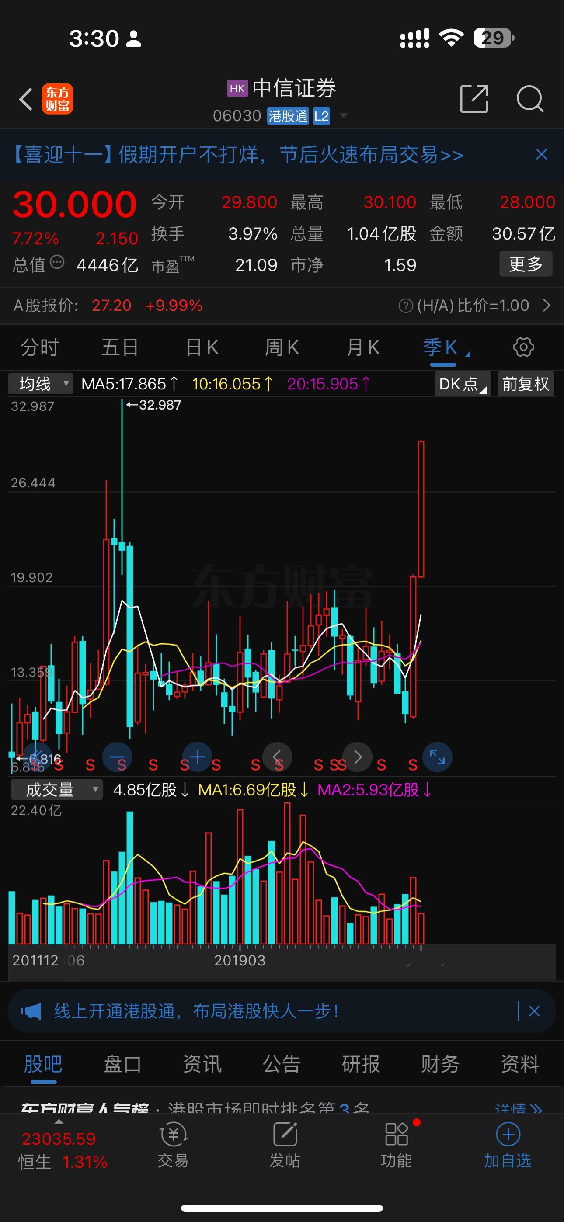The height and width of the screenshot is (1222, 564).
Task: Open the share/export icon
Action: click(x=474, y=99)
